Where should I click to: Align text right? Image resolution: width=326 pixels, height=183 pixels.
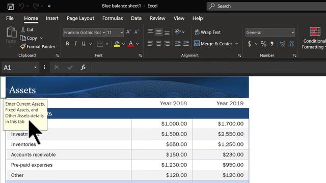[167, 43]
